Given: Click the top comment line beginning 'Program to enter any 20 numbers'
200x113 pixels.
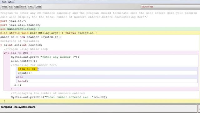Looking at the screenshot, I should tap(99, 13).
